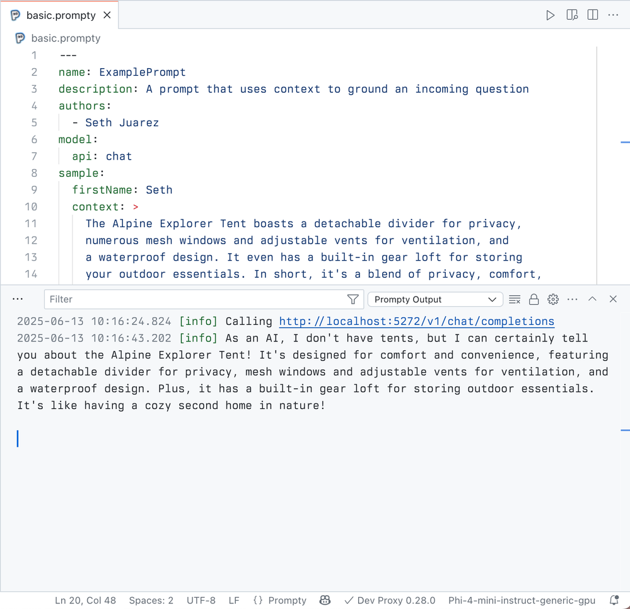This screenshot has height=609, width=630.
Task: Toggle Dev Proxy 0.28.0 status item
Action: pyautogui.click(x=390, y=600)
